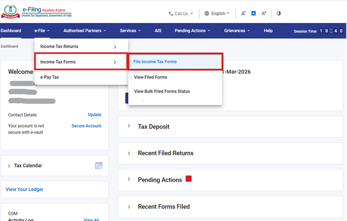Click the globe language icon
Image resolution: width=347 pixels, height=221 pixels.
(x=207, y=13)
